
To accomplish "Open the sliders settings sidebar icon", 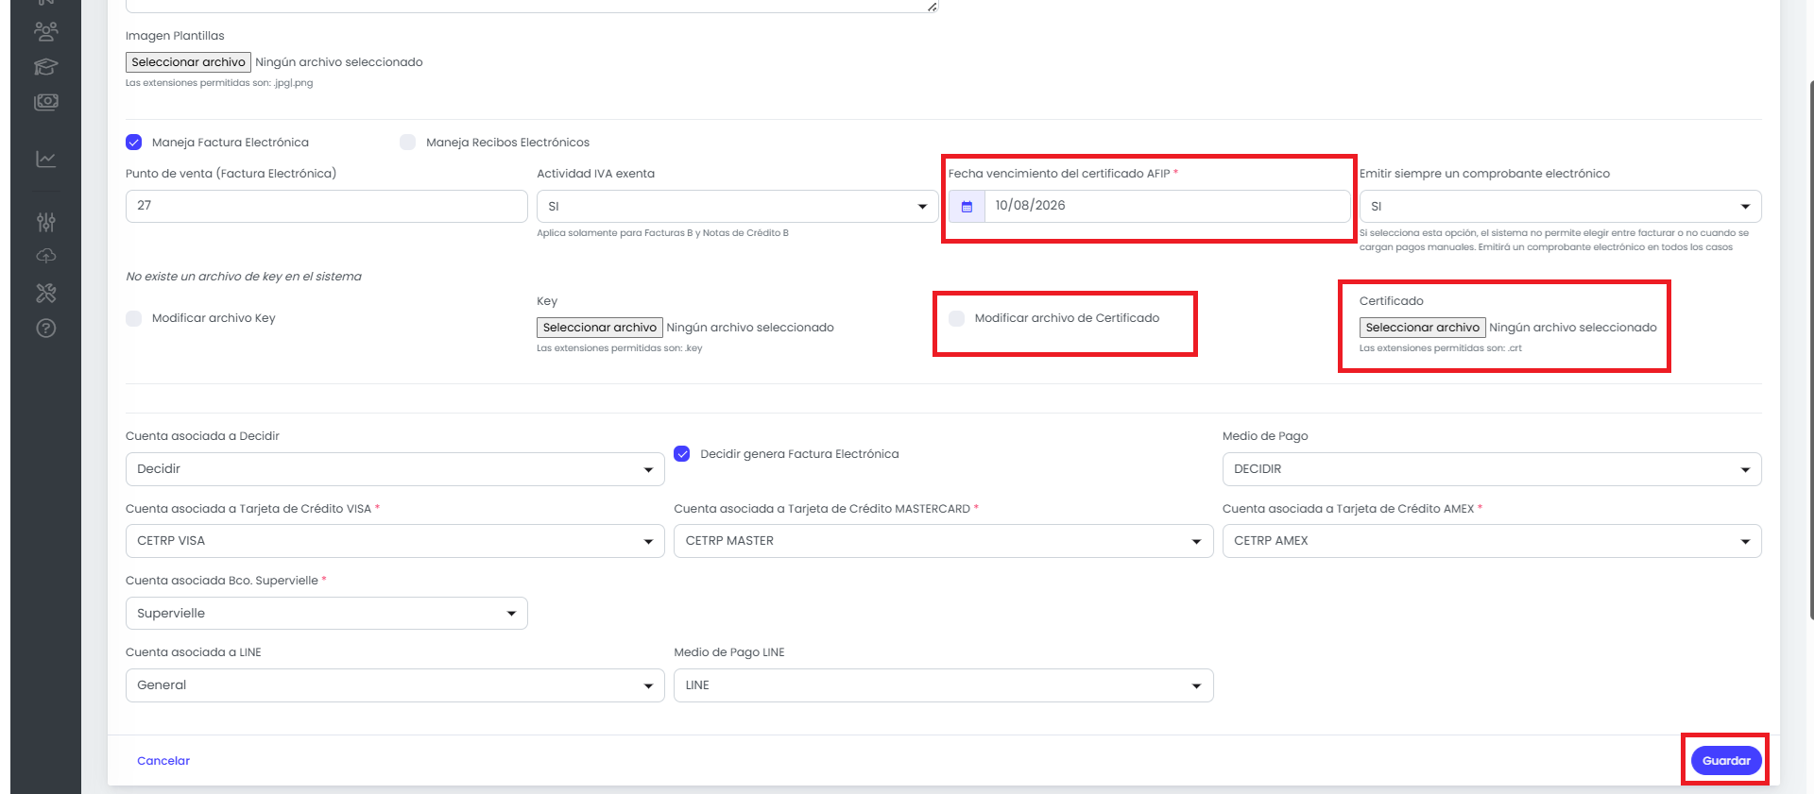I will (45, 222).
